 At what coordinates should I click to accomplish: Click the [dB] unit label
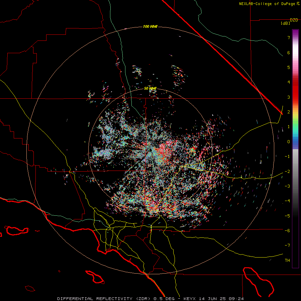[285, 23]
